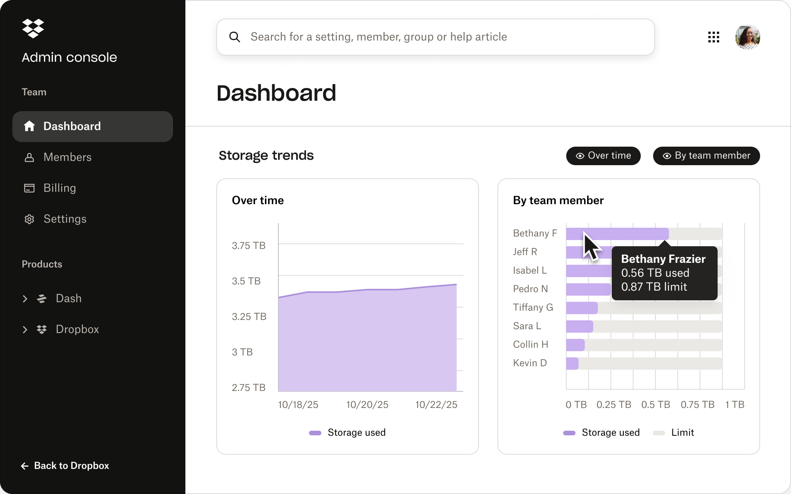Click the Dash product icon
Screen dimensions: 791x494
click(42, 299)
